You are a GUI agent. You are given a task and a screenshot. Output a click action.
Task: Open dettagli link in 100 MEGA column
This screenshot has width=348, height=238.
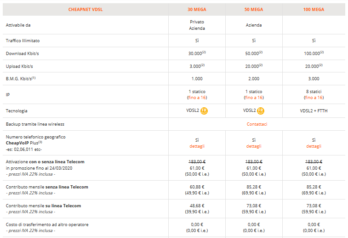[x=314, y=146]
